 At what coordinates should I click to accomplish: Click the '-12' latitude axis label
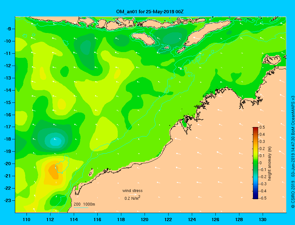7,66
